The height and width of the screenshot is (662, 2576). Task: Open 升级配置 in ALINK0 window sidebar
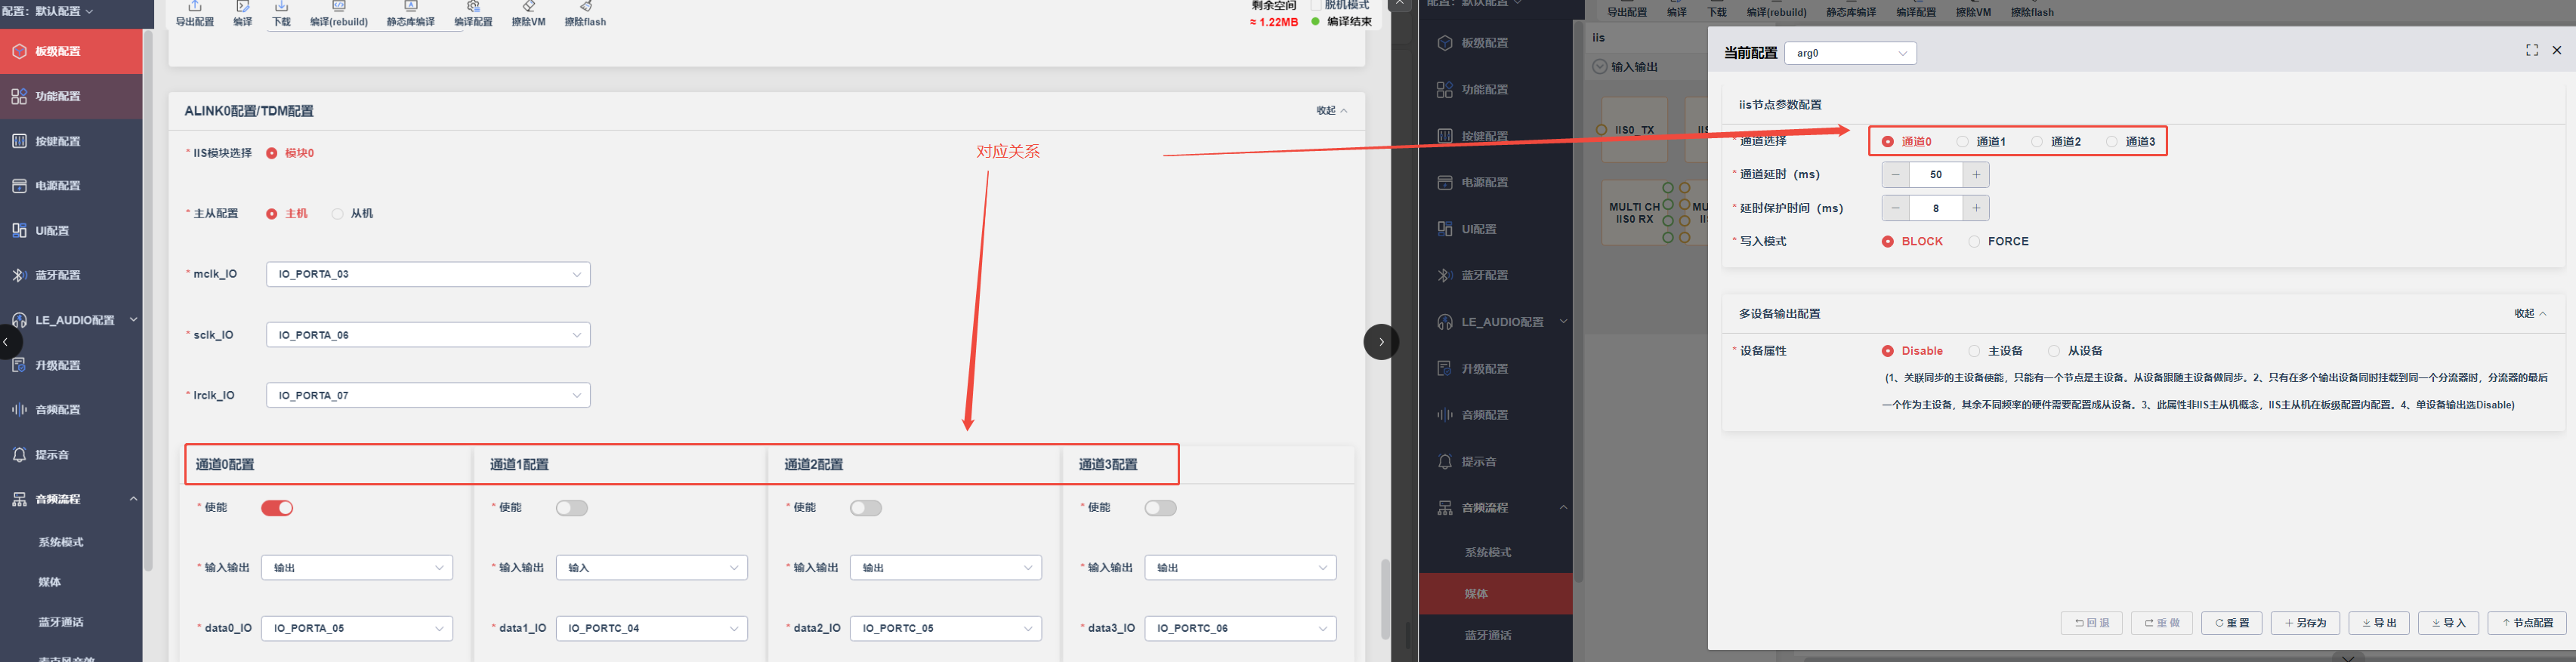[x=71, y=365]
